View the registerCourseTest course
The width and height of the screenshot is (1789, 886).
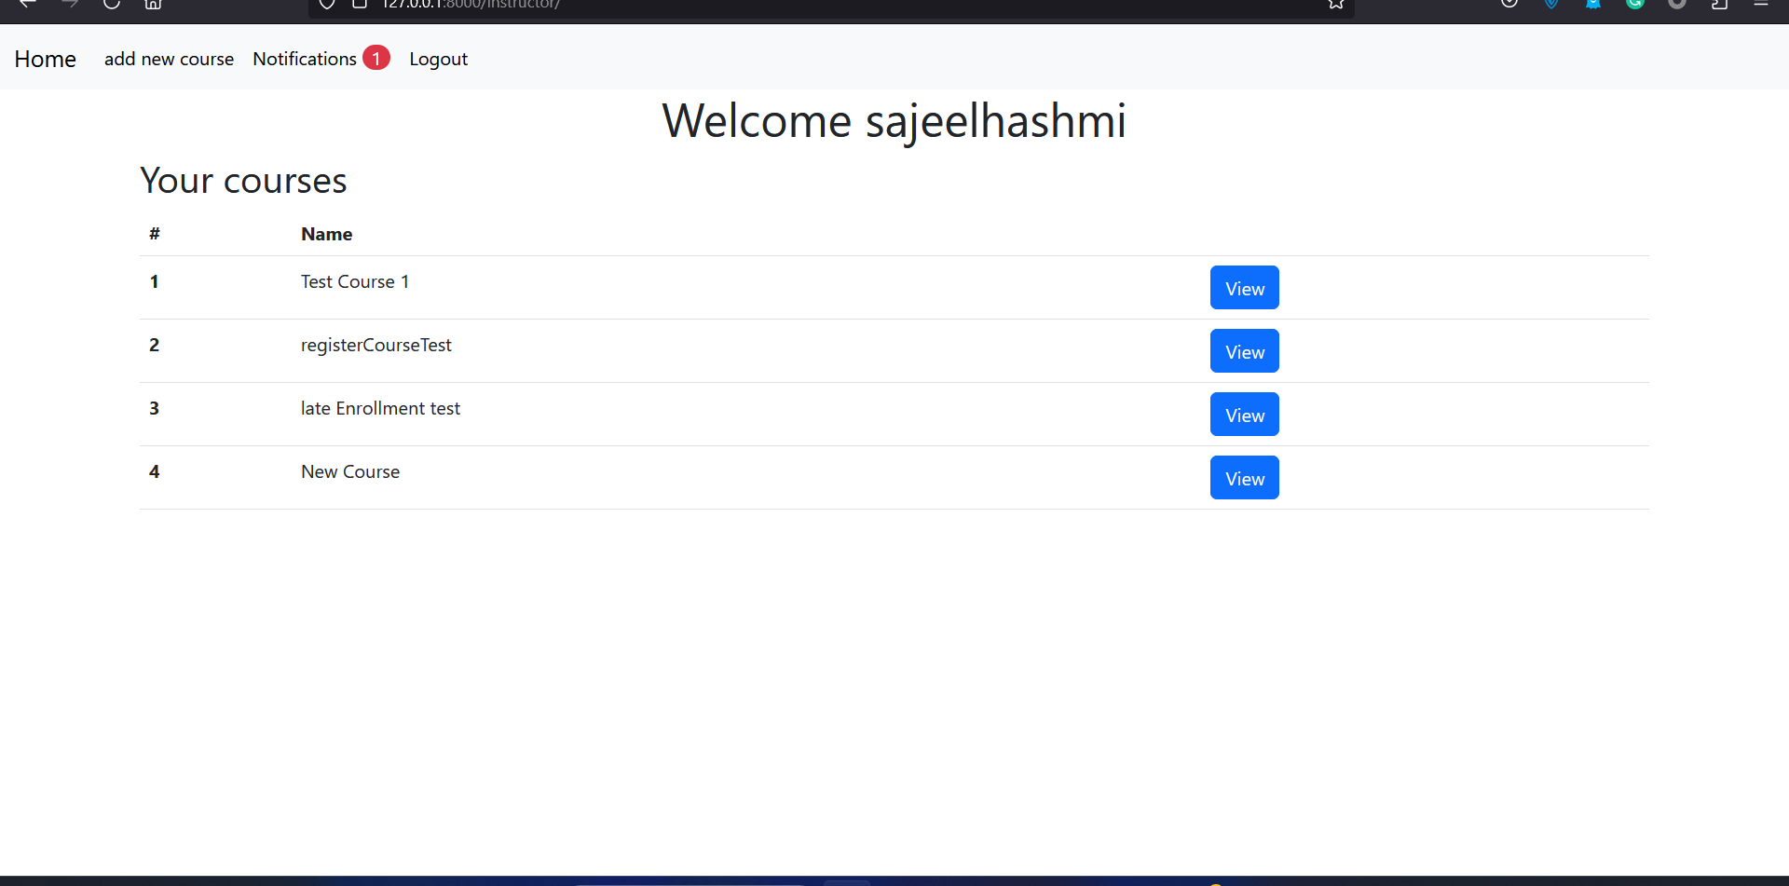pyautogui.click(x=1244, y=351)
